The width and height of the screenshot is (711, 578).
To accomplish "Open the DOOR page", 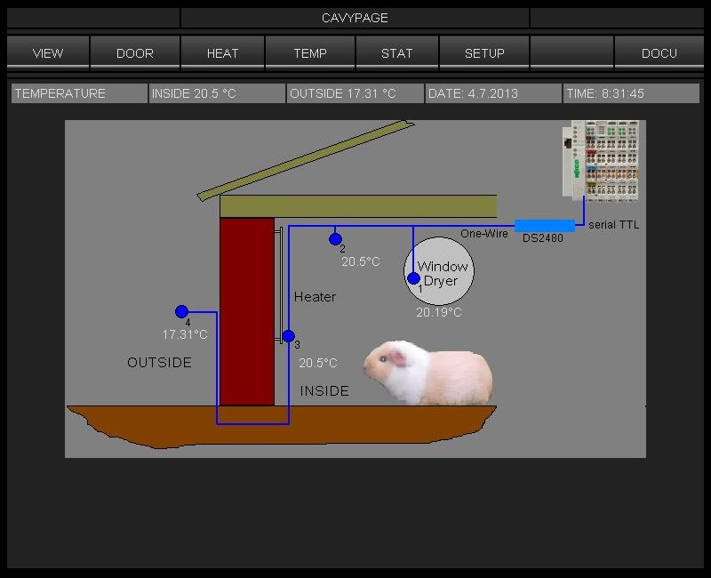I will 135,53.
